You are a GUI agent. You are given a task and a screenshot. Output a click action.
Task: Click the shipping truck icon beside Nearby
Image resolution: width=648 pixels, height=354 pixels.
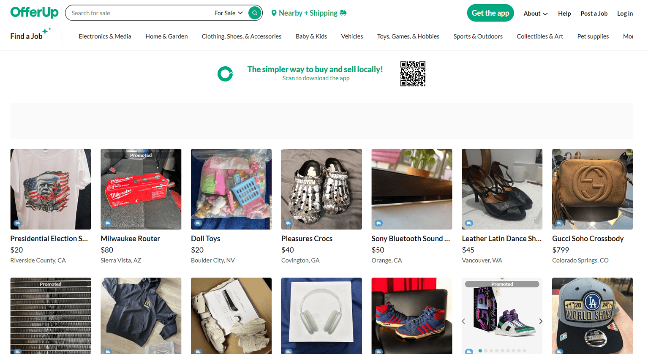tap(342, 13)
